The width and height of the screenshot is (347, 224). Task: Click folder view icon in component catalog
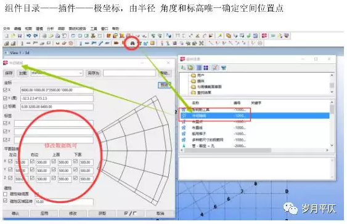tap(190, 68)
